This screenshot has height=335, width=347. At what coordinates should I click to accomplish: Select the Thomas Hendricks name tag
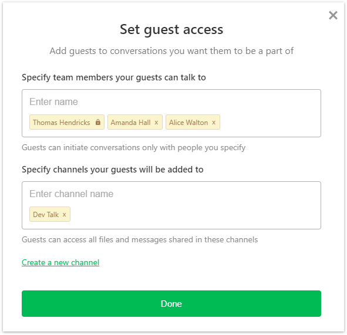tap(67, 122)
